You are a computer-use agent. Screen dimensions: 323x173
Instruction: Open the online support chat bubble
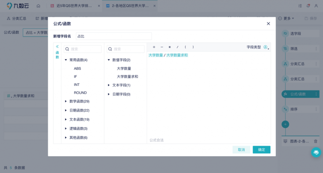pyautogui.click(x=316, y=152)
